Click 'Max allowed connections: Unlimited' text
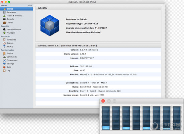184x134 pixels. [83, 32]
